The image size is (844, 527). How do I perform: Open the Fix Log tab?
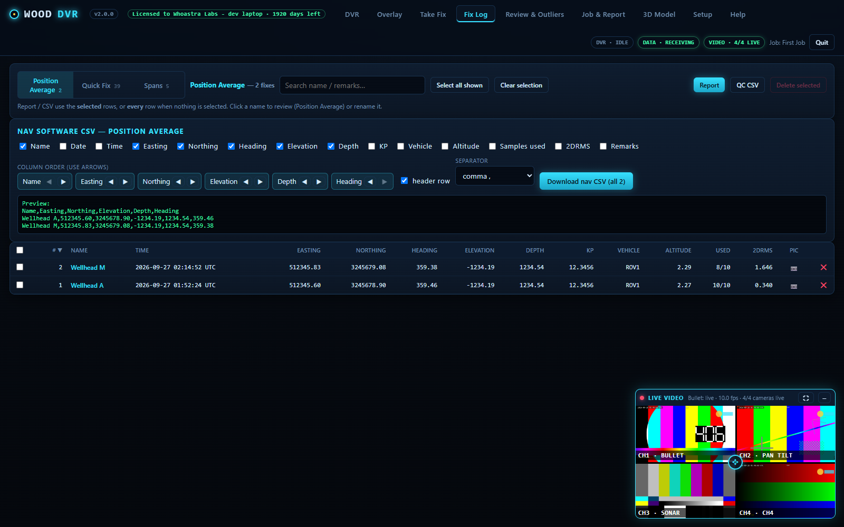pyautogui.click(x=476, y=14)
